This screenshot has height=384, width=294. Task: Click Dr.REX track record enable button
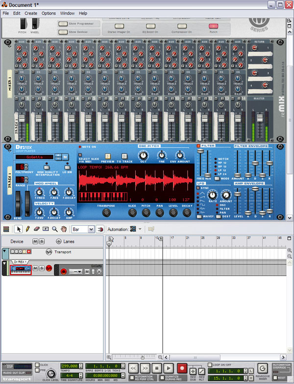pyautogui.click(x=49, y=268)
